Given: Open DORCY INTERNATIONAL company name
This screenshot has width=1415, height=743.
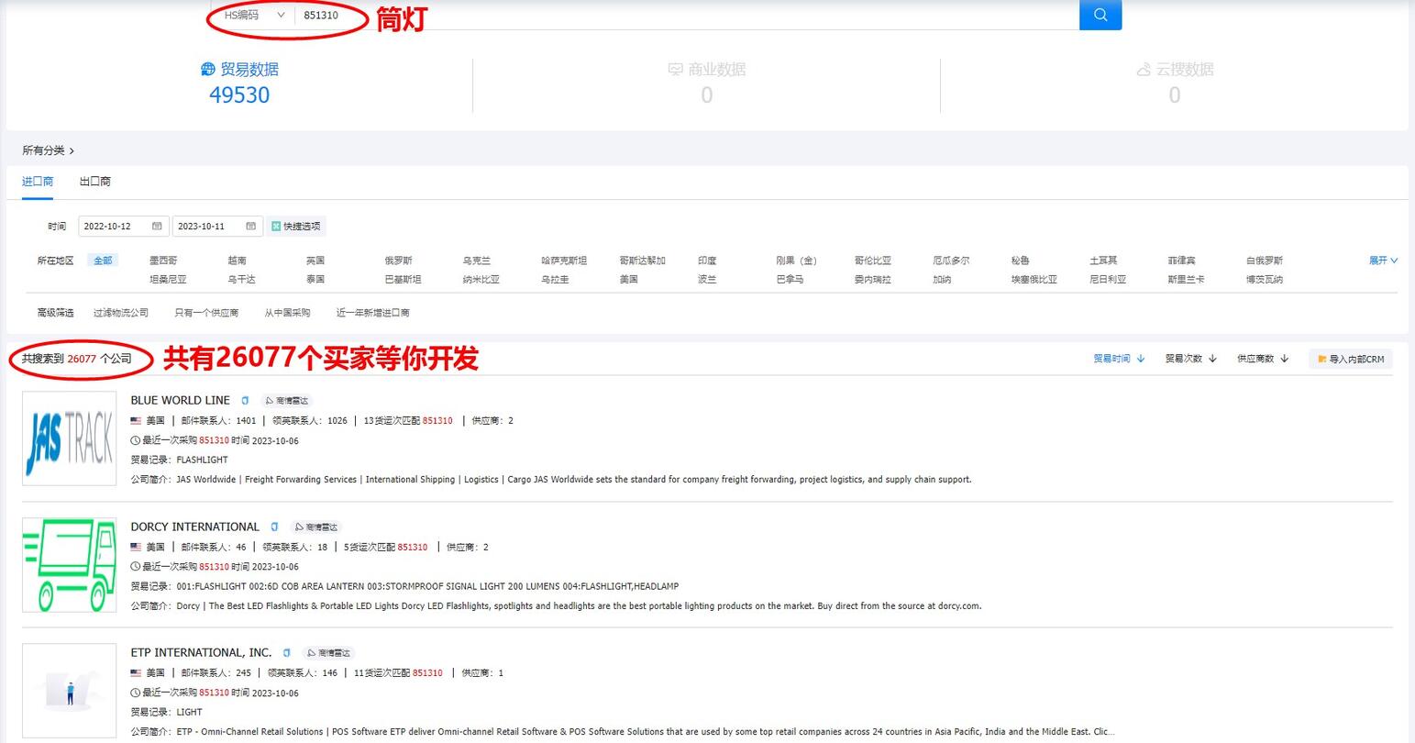Looking at the screenshot, I should tap(195, 527).
